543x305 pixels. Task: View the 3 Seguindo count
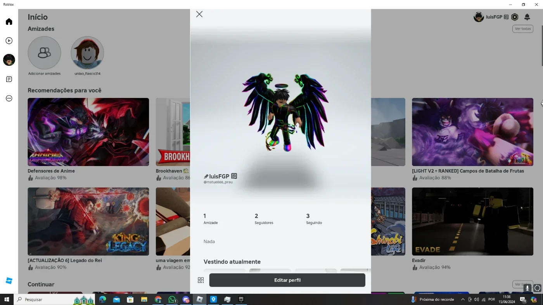(314, 219)
